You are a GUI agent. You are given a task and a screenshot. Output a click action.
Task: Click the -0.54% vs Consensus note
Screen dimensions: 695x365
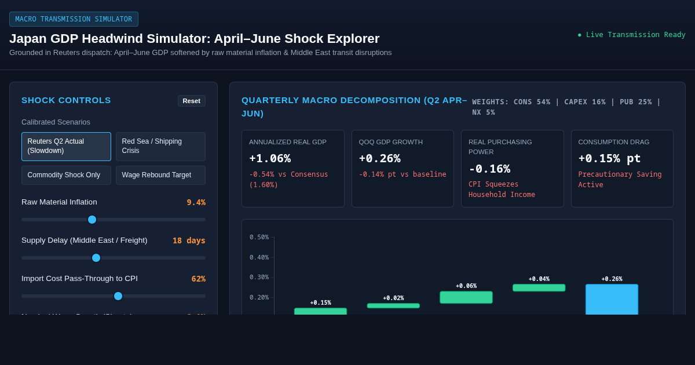click(x=288, y=180)
